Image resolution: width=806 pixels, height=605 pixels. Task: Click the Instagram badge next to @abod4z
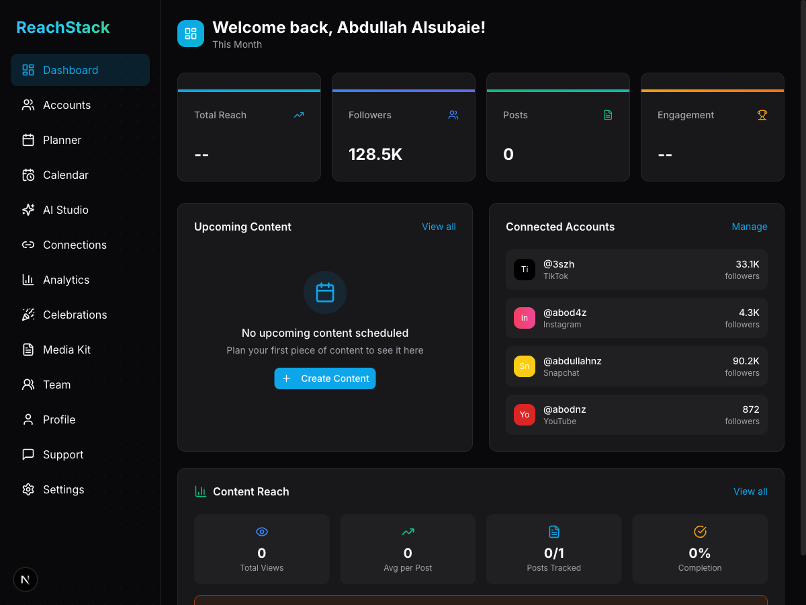(525, 318)
